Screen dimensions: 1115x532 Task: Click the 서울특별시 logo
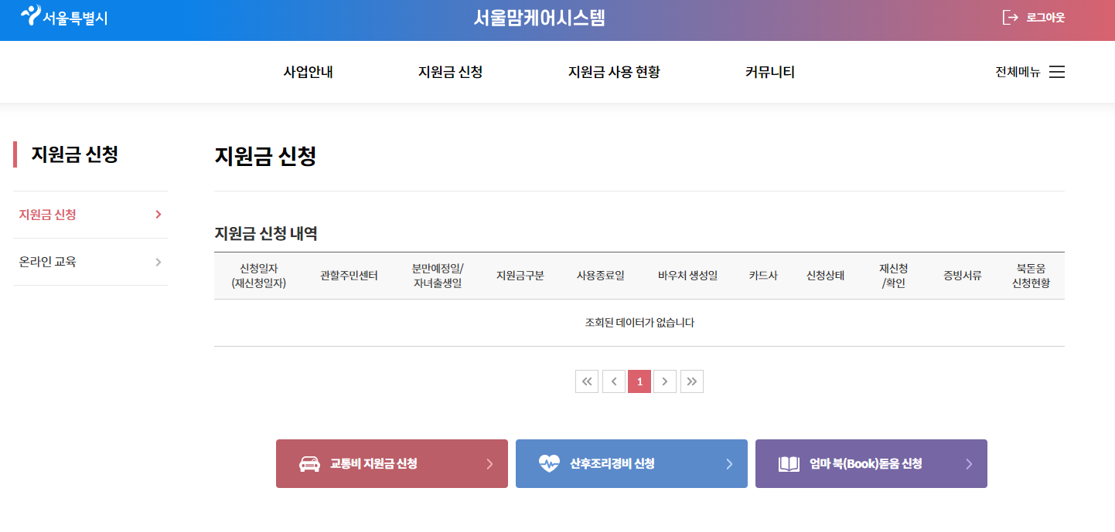64,16
